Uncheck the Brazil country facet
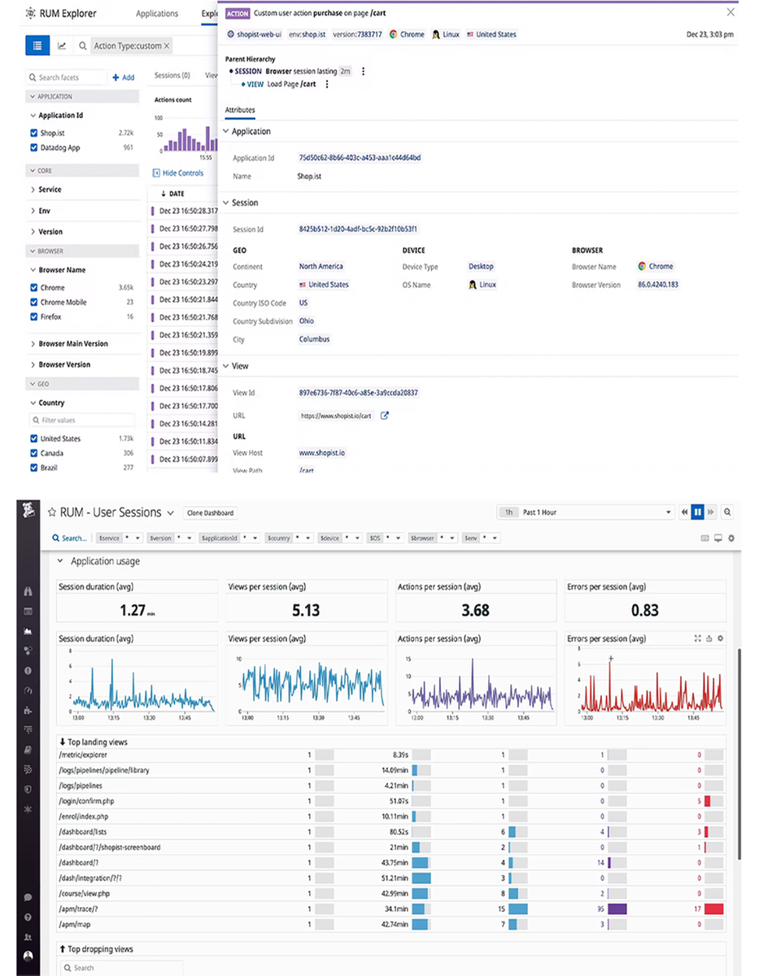The image size is (759, 976). coord(34,468)
